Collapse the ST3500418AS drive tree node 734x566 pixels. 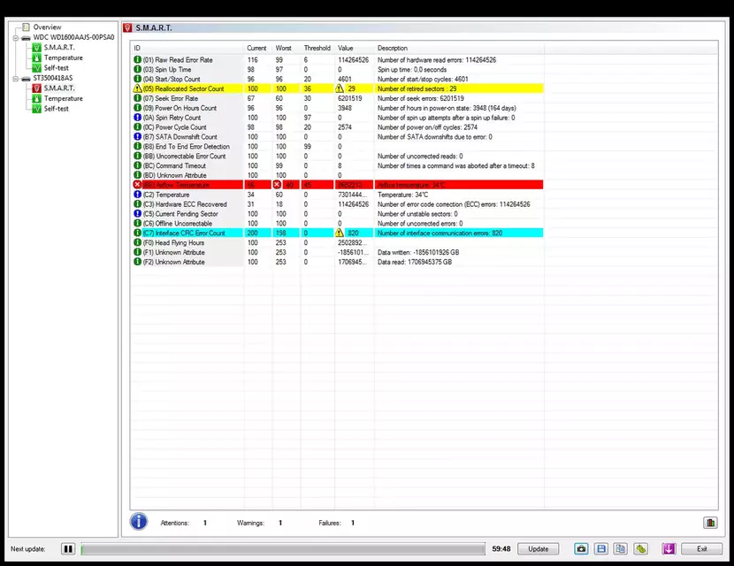[x=15, y=78]
